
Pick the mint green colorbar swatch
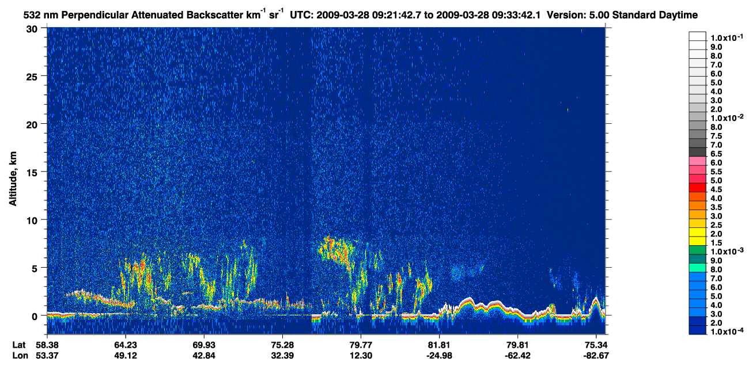pos(698,268)
